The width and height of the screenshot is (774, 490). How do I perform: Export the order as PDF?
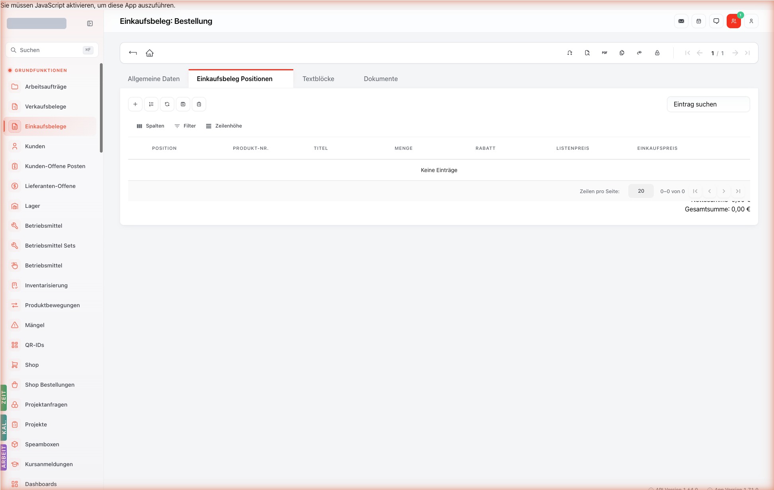point(604,53)
